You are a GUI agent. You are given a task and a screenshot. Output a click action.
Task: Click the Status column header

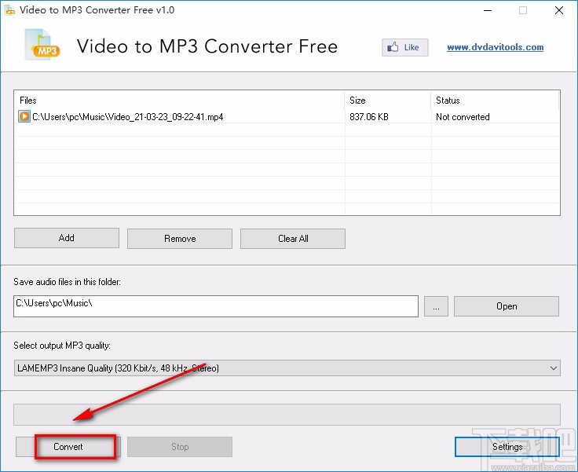pos(495,101)
